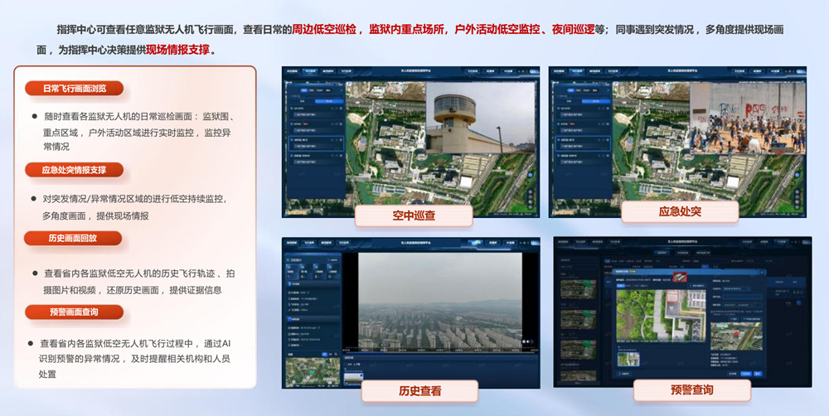Open first top navigation tab in 应急处突 screenshot
This screenshot has height=416, width=829.
coord(560,71)
